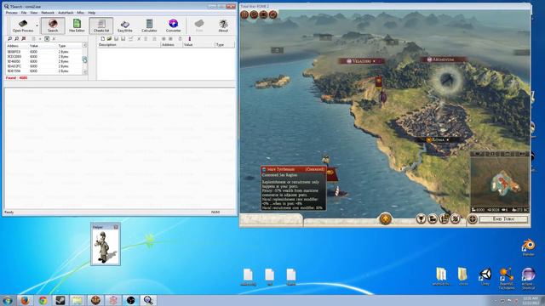The height and width of the screenshot is (306, 545).
Task: Click the Type column header in the search results
Action: 69,46
